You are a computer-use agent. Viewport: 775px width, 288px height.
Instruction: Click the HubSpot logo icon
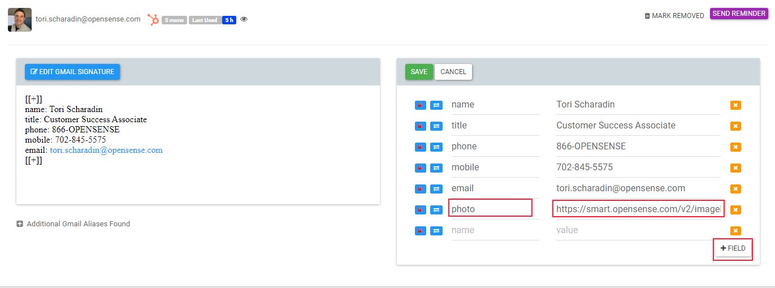pos(153,20)
